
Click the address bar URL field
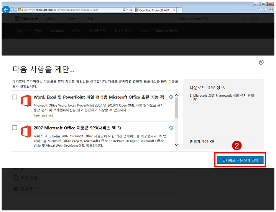tap(69, 10)
